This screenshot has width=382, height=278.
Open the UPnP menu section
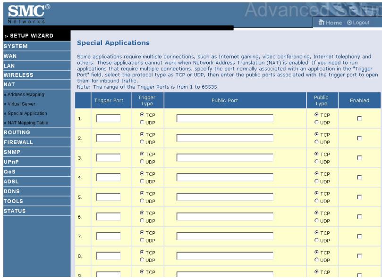coord(37,162)
